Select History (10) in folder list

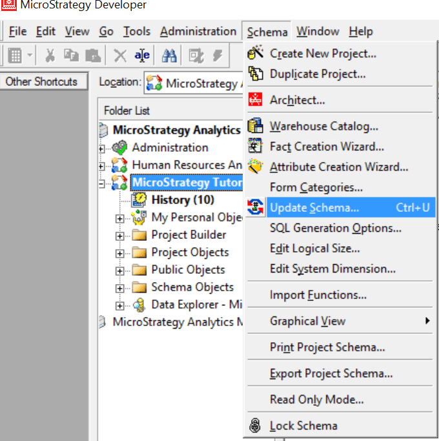tap(182, 200)
